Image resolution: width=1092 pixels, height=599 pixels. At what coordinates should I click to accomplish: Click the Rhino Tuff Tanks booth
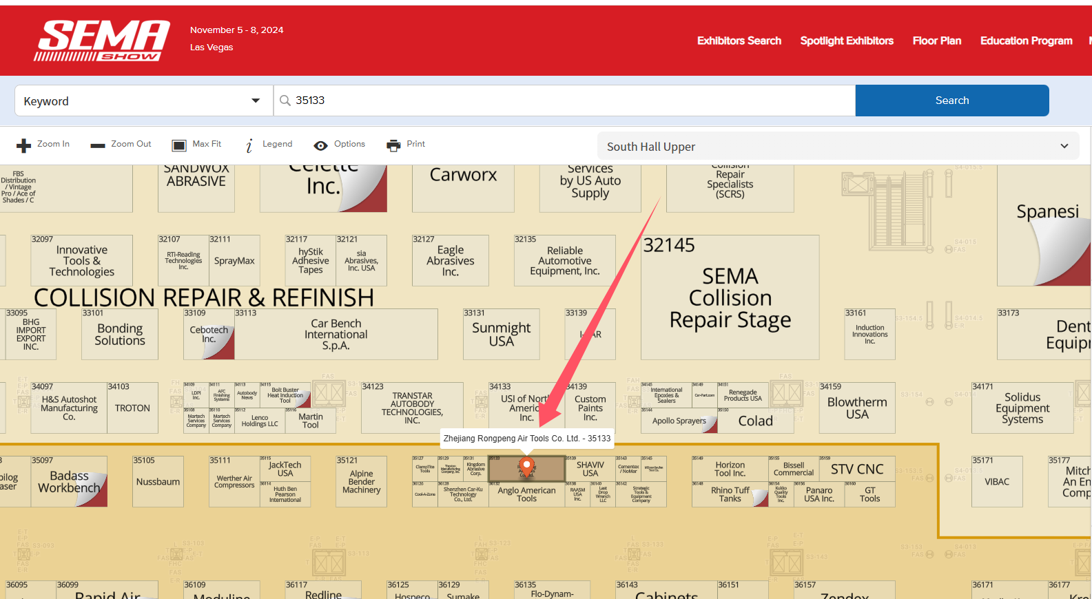tap(730, 494)
